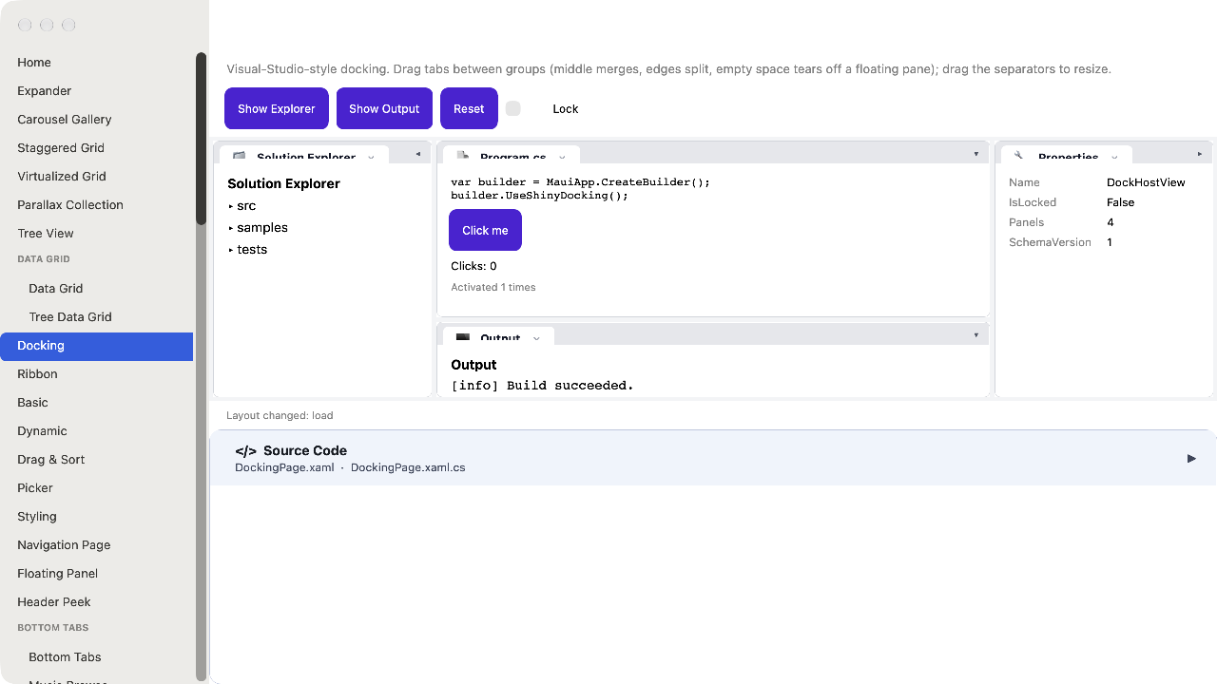Click the Show Output button
Viewport: 1217px width, 684px height.
pos(384,108)
